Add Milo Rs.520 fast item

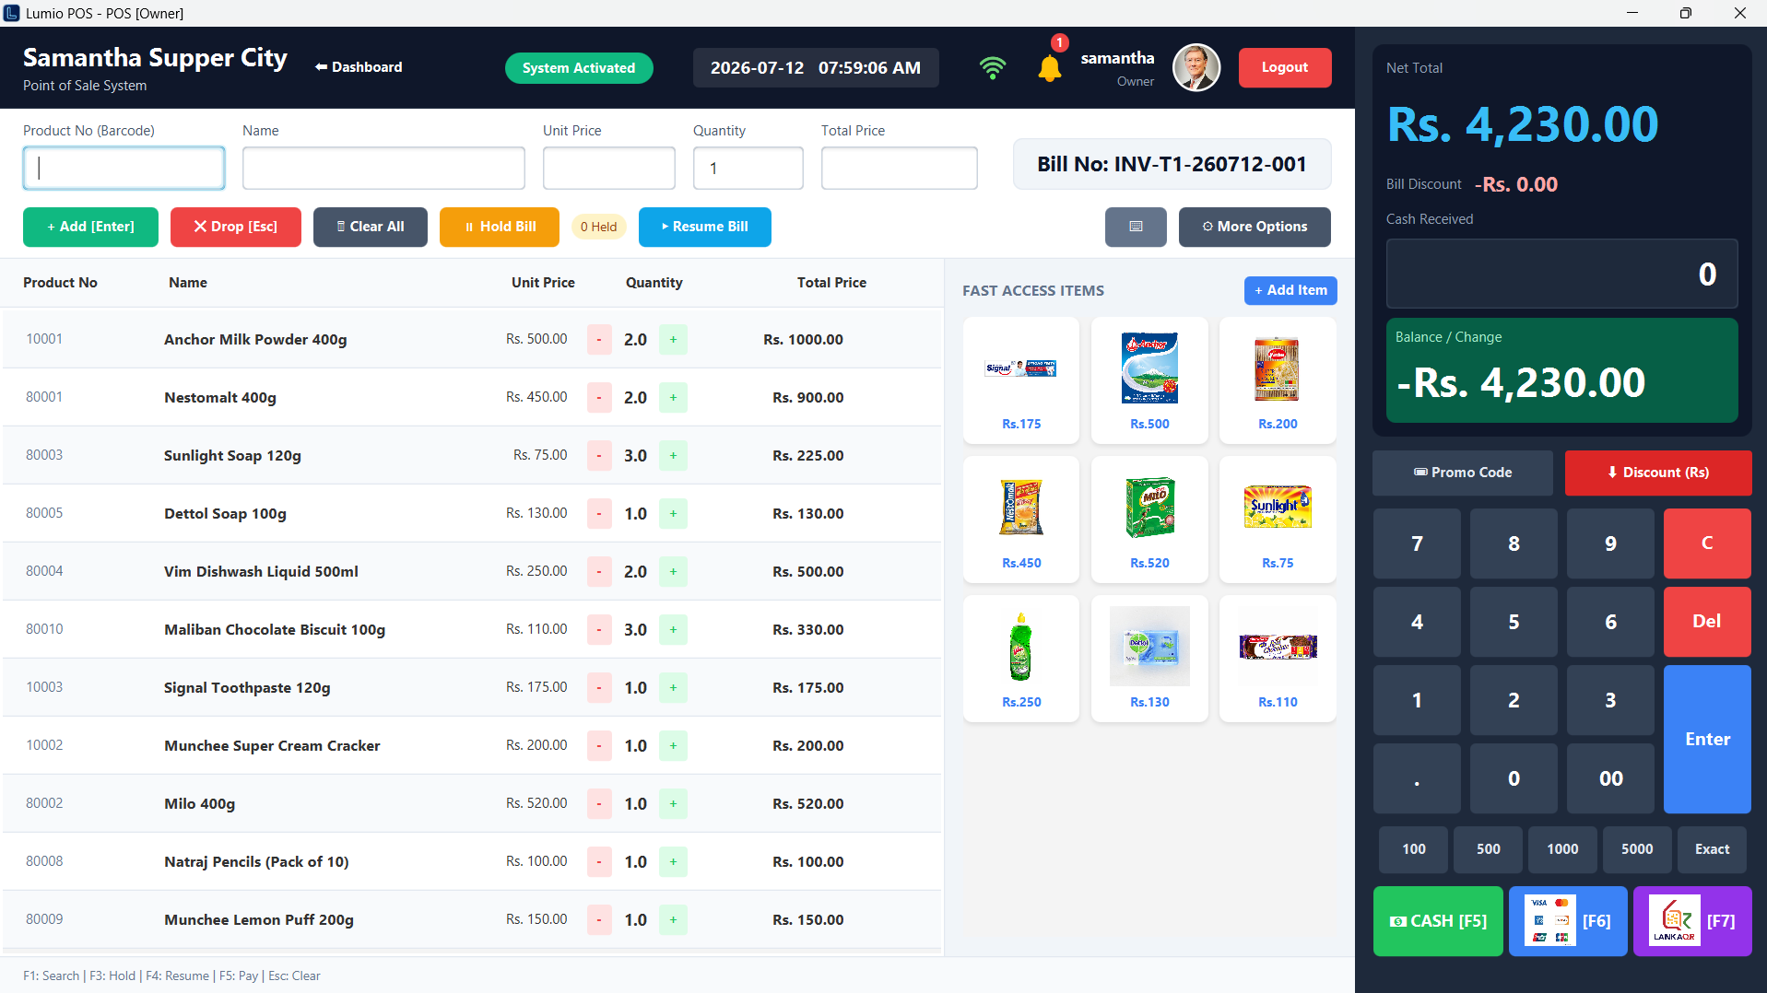pos(1149,519)
